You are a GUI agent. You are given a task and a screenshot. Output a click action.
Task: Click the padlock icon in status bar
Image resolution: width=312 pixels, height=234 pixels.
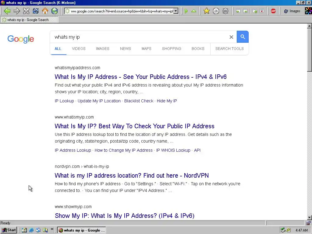tap(308, 223)
